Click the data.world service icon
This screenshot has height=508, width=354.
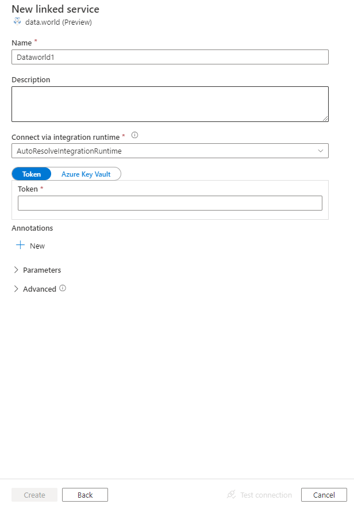click(17, 21)
